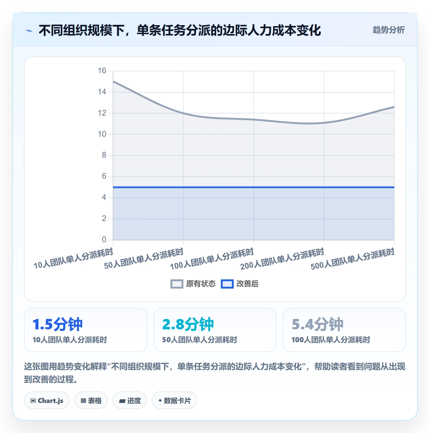Click the 5.4分钟 stat value
The height and width of the screenshot is (433, 430).
coord(318,324)
